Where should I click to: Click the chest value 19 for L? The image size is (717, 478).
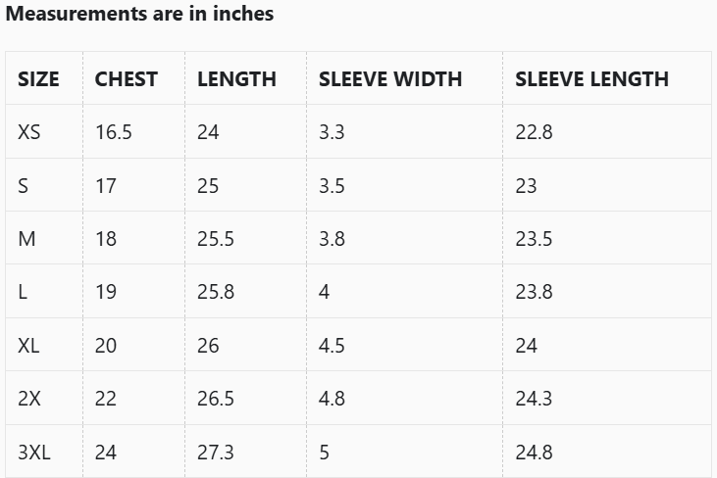(105, 292)
